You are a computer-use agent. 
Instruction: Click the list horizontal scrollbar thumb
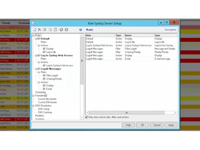coord(127,113)
